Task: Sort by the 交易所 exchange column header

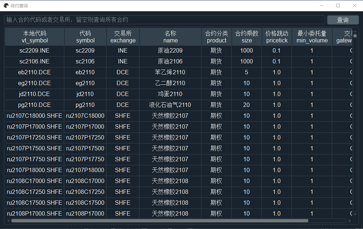Action: pos(123,37)
